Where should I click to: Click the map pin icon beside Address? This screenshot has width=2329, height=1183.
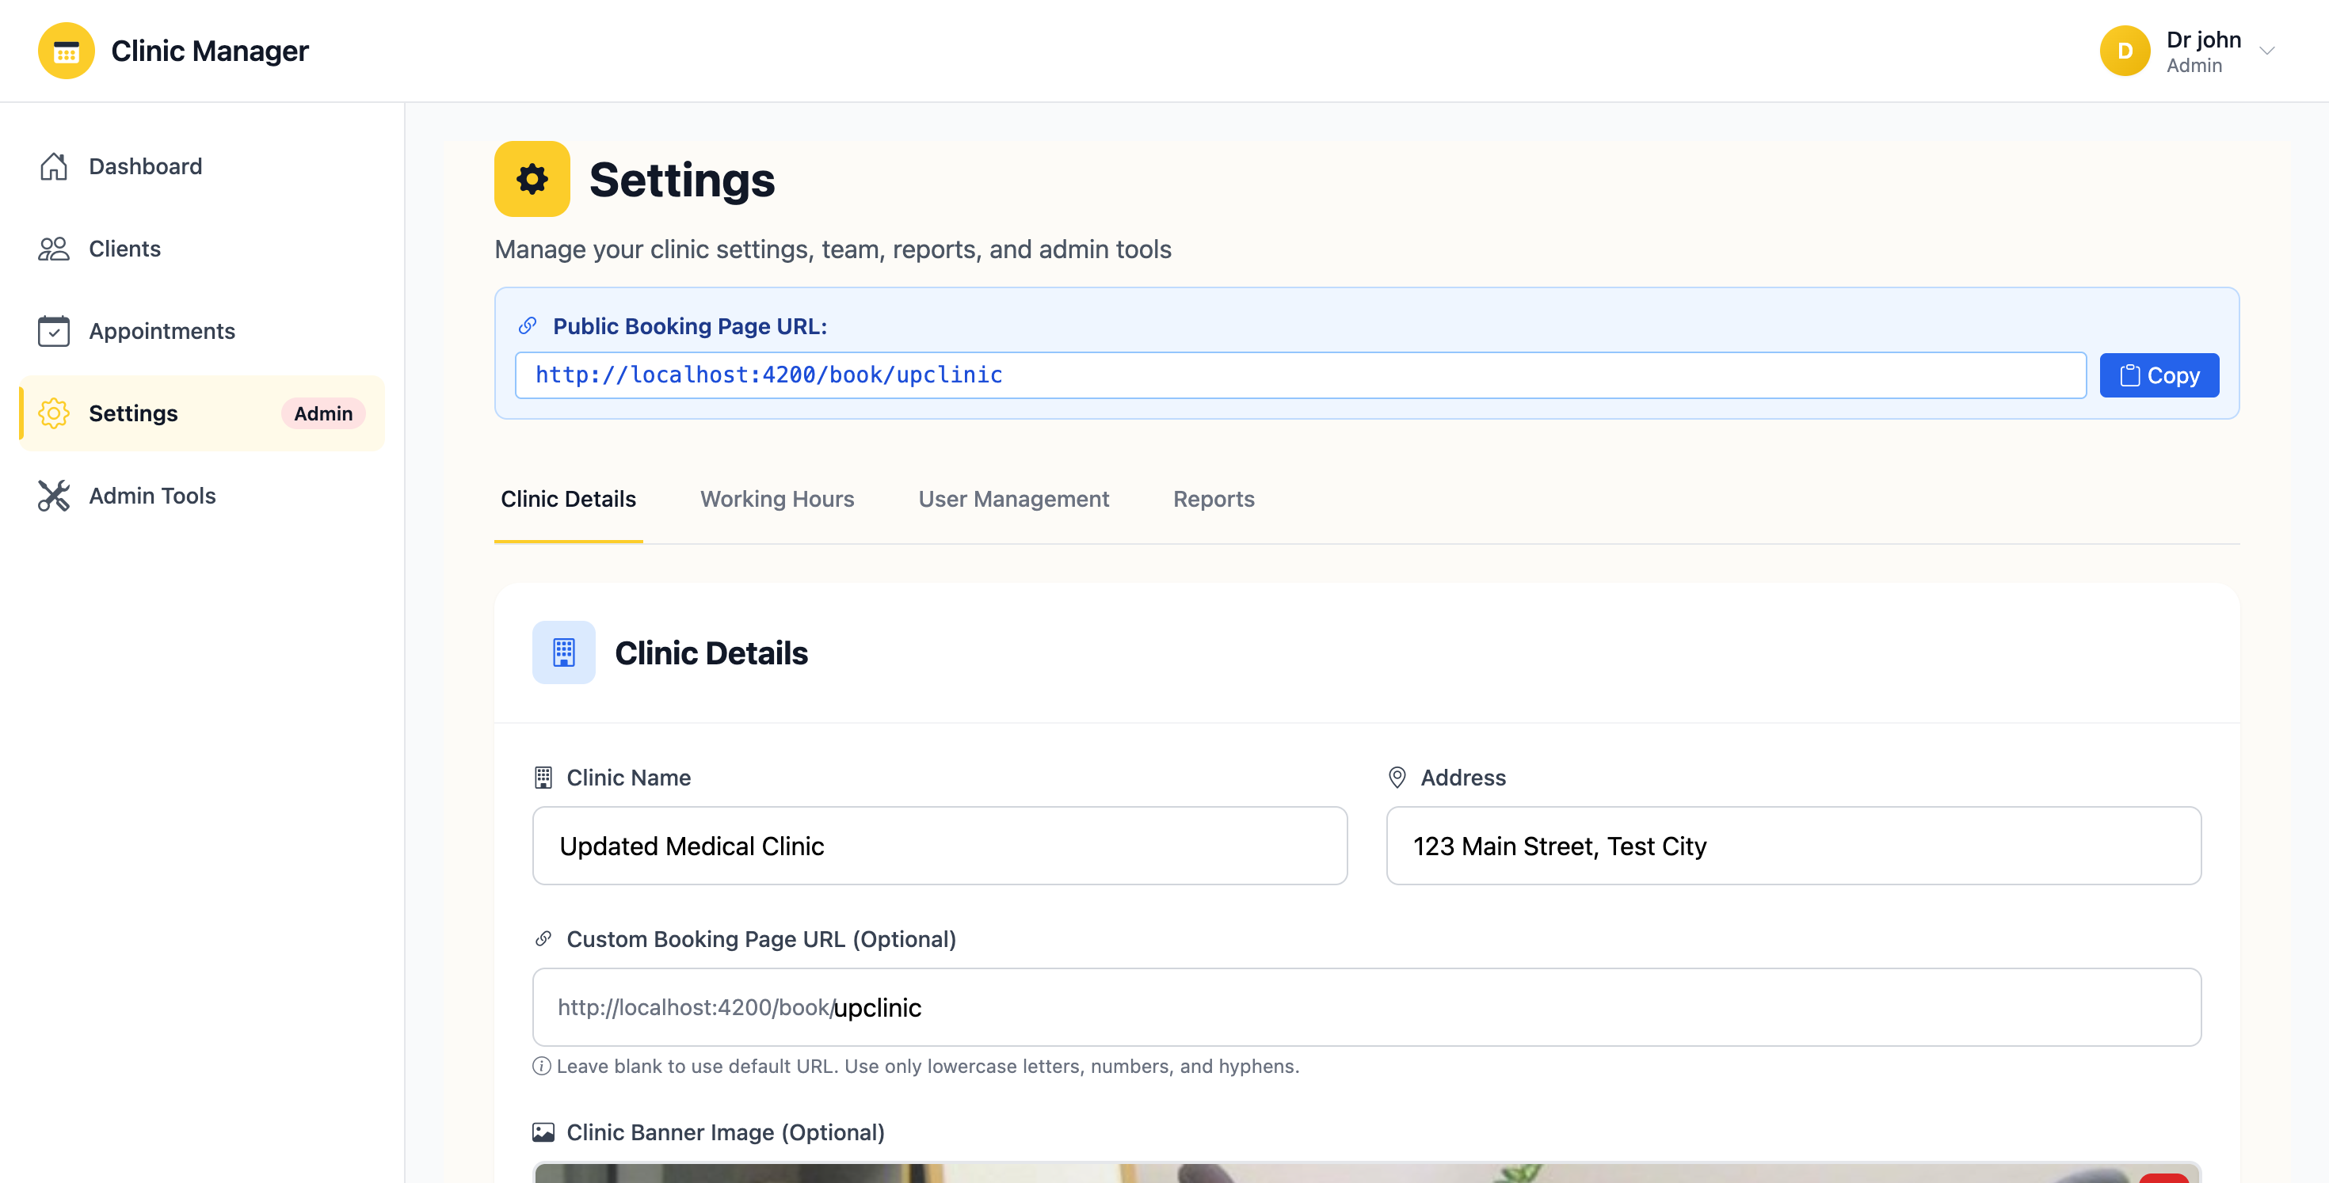[1396, 776]
